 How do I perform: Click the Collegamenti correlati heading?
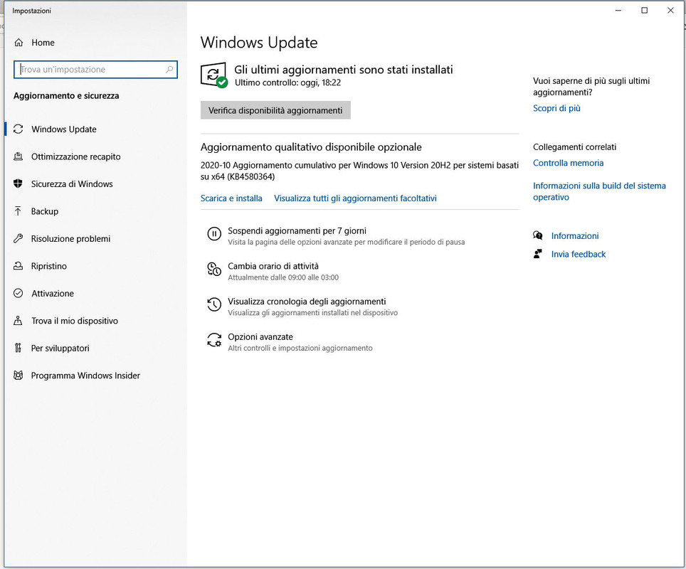(574, 147)
